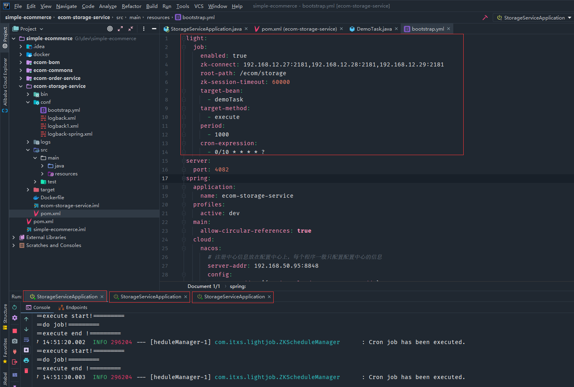The image size is (574, 387).
Task: Open the VCS menu
Action: pos(199,6)
